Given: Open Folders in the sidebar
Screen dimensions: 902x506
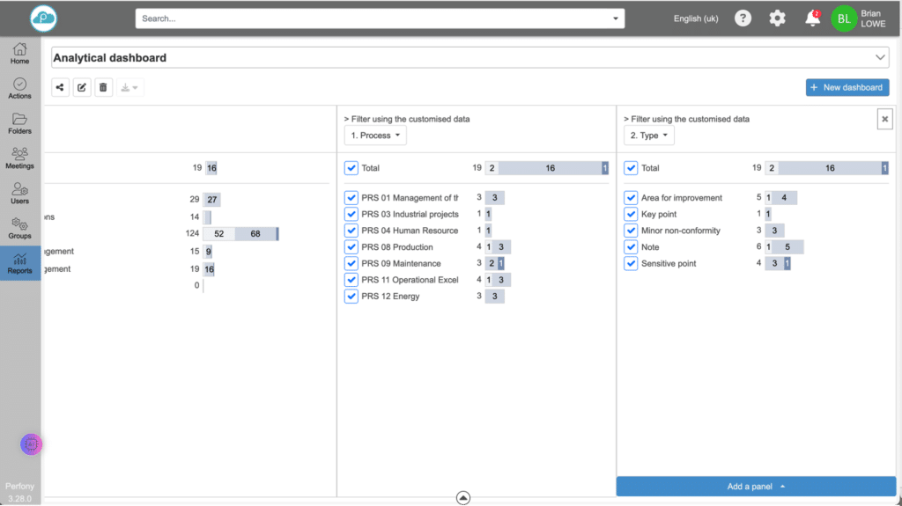Looking at the screenshot, I should [19, 123].
